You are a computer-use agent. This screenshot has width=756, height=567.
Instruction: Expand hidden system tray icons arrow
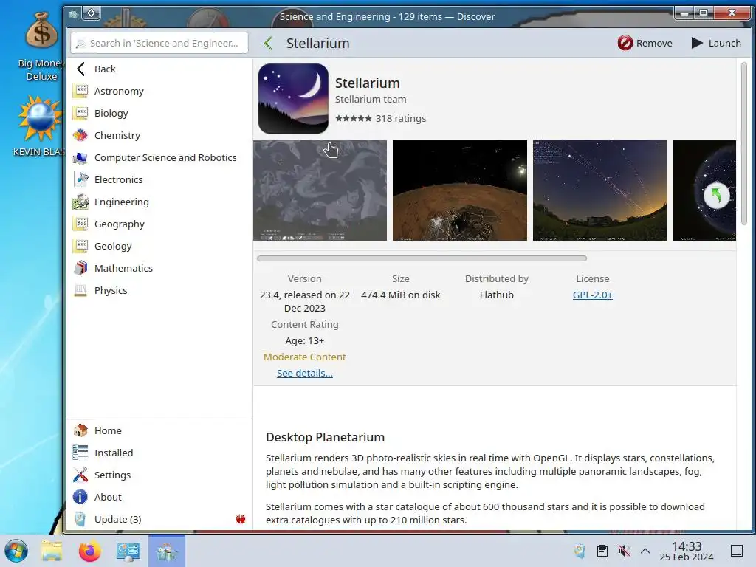[x=645, y=551]
